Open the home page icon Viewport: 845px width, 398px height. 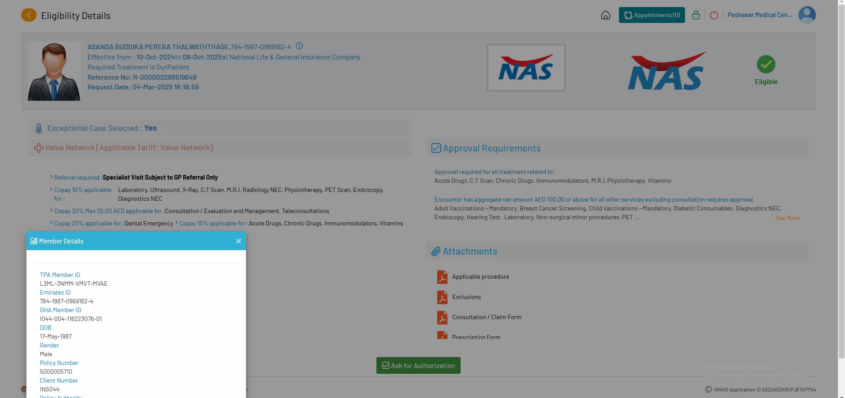tap(606, 15)
